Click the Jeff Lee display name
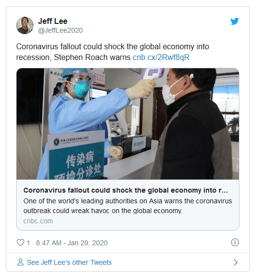The width and height of the screenshot is (256, 276). coord(53,21)
